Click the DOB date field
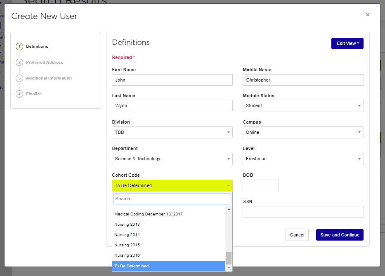The image size is (385, 276). click(260, 185)
